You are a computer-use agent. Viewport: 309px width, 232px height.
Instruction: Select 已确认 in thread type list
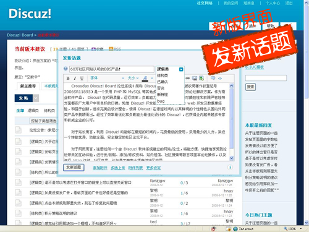click(163, 82)
